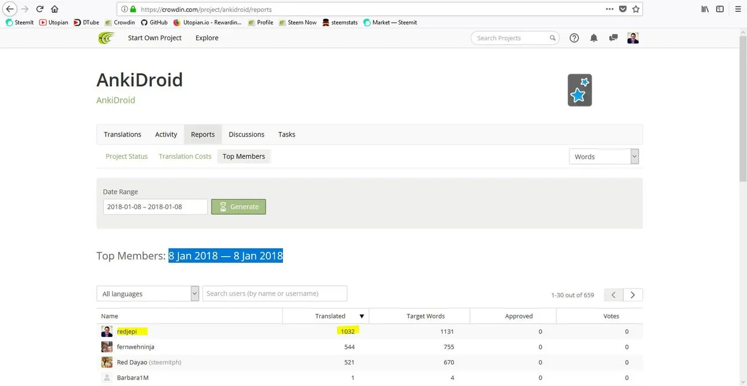Click the AnkiDroid project star logo
The width and height of the screenshot is (747, 386).
click(580, 90)
